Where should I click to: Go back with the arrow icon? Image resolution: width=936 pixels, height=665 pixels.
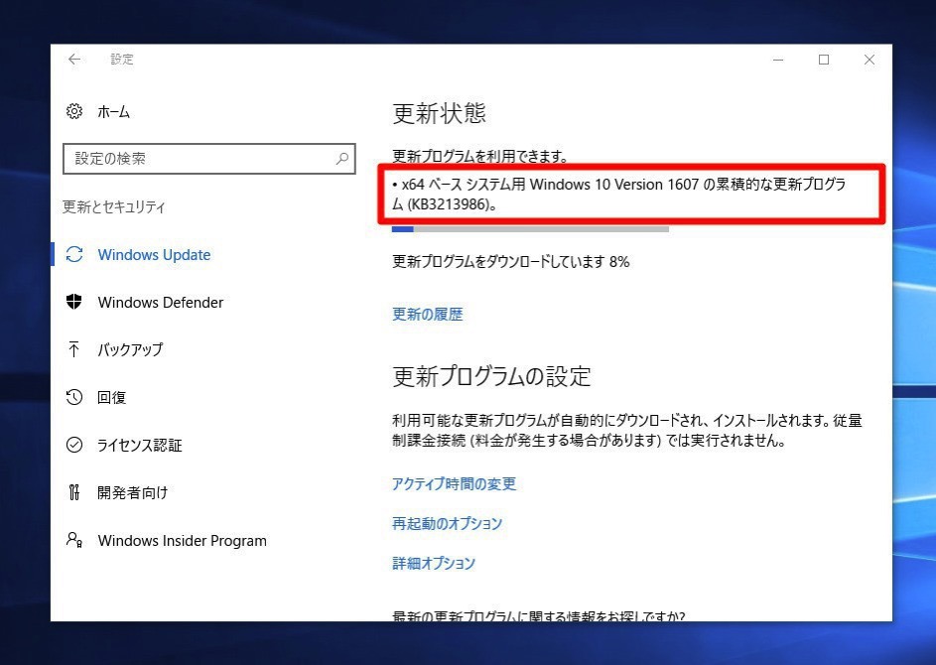[74, 60]
